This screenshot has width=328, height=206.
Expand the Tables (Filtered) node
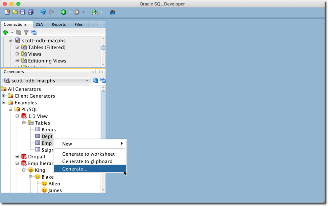[17, 47]
